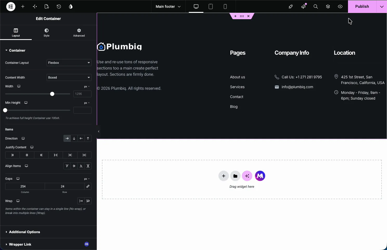Image resolution: width=387 pixels, height=250 pixels.
Task: Switch to mobile device view
Action: 225,6
